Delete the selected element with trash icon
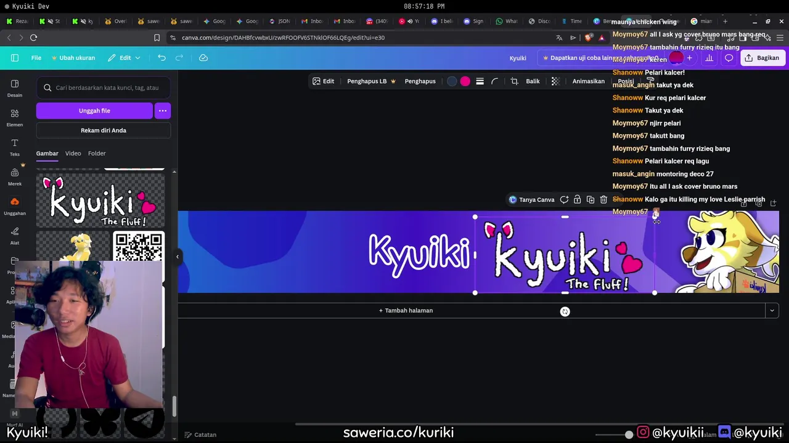The height and width of the screenshot is (443, 789). [603, 199]
